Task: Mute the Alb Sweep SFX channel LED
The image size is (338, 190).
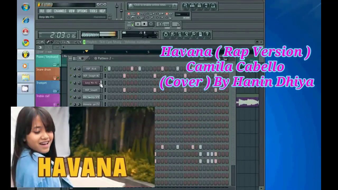Action: click(x=71, y=97)
